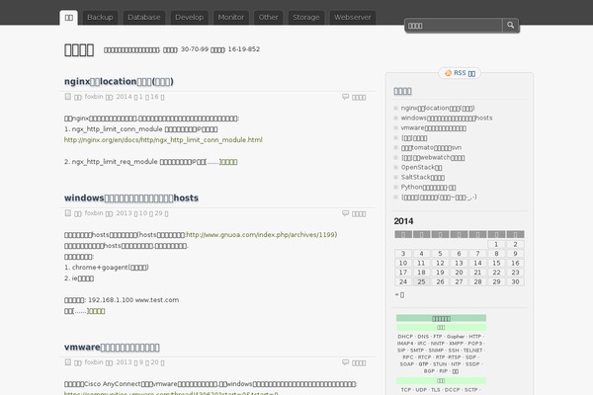The width and height of the screenshot is (593, 395).
Task: Open the SCTP protocol link
Action: click(x=470, y=390)
